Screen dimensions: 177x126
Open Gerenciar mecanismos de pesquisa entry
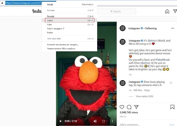[70, 44]
